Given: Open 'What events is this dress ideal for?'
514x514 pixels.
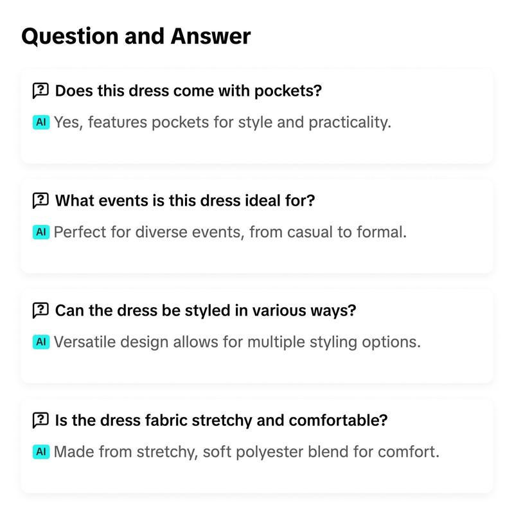Looking at the screenshot, I should click(x=185, y=200).
